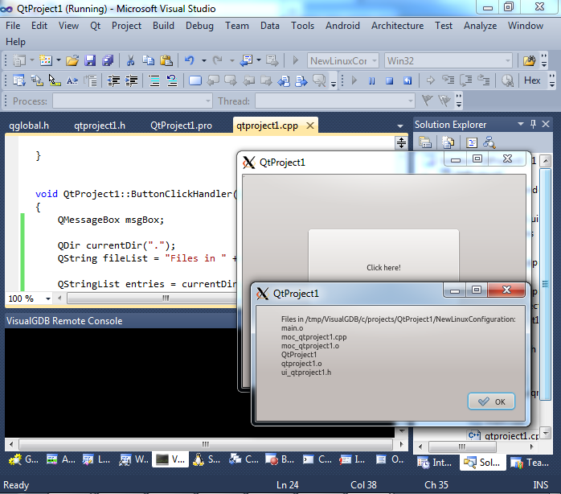Open the Qt menu

point(95,26)
